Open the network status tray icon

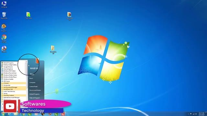coord(193,114)
